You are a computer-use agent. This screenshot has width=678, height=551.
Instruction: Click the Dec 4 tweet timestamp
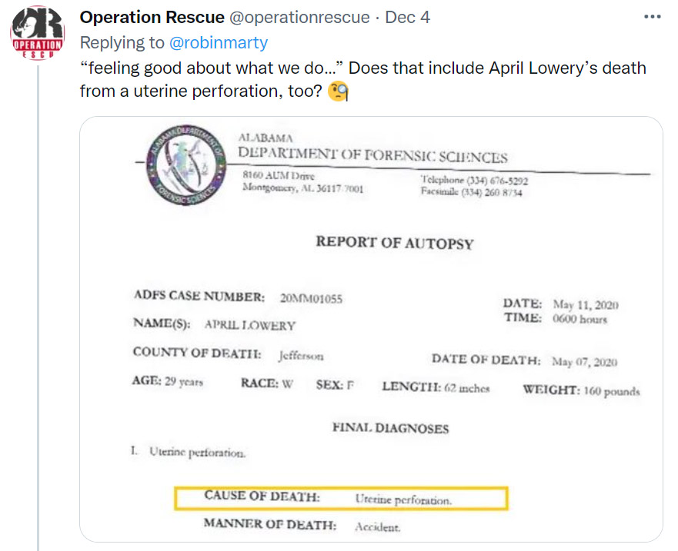tap(407, 17)
